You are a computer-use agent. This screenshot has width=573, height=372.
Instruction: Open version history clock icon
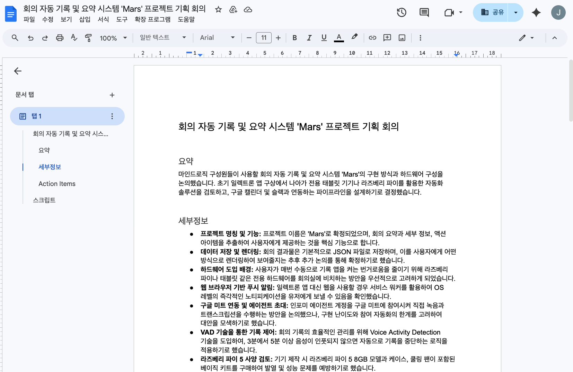[x=402, y=12]
